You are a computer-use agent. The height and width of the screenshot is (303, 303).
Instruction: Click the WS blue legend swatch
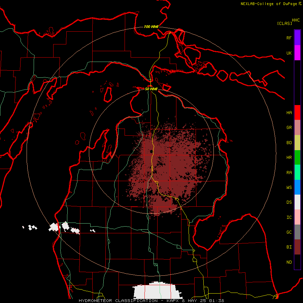297,187
